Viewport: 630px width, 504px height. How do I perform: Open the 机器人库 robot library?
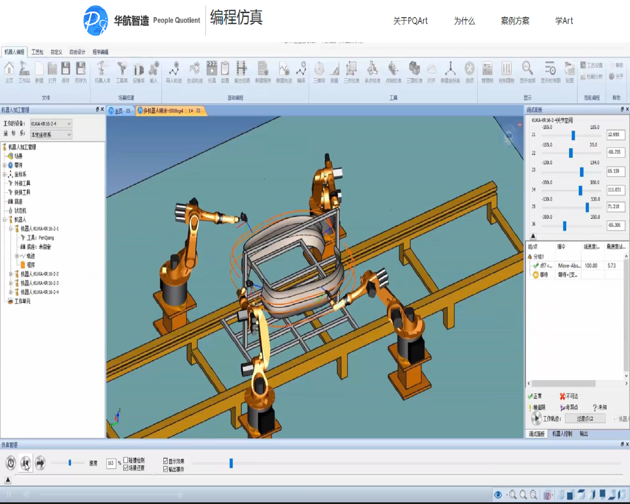pyautogui.click(x=102, y=71)
